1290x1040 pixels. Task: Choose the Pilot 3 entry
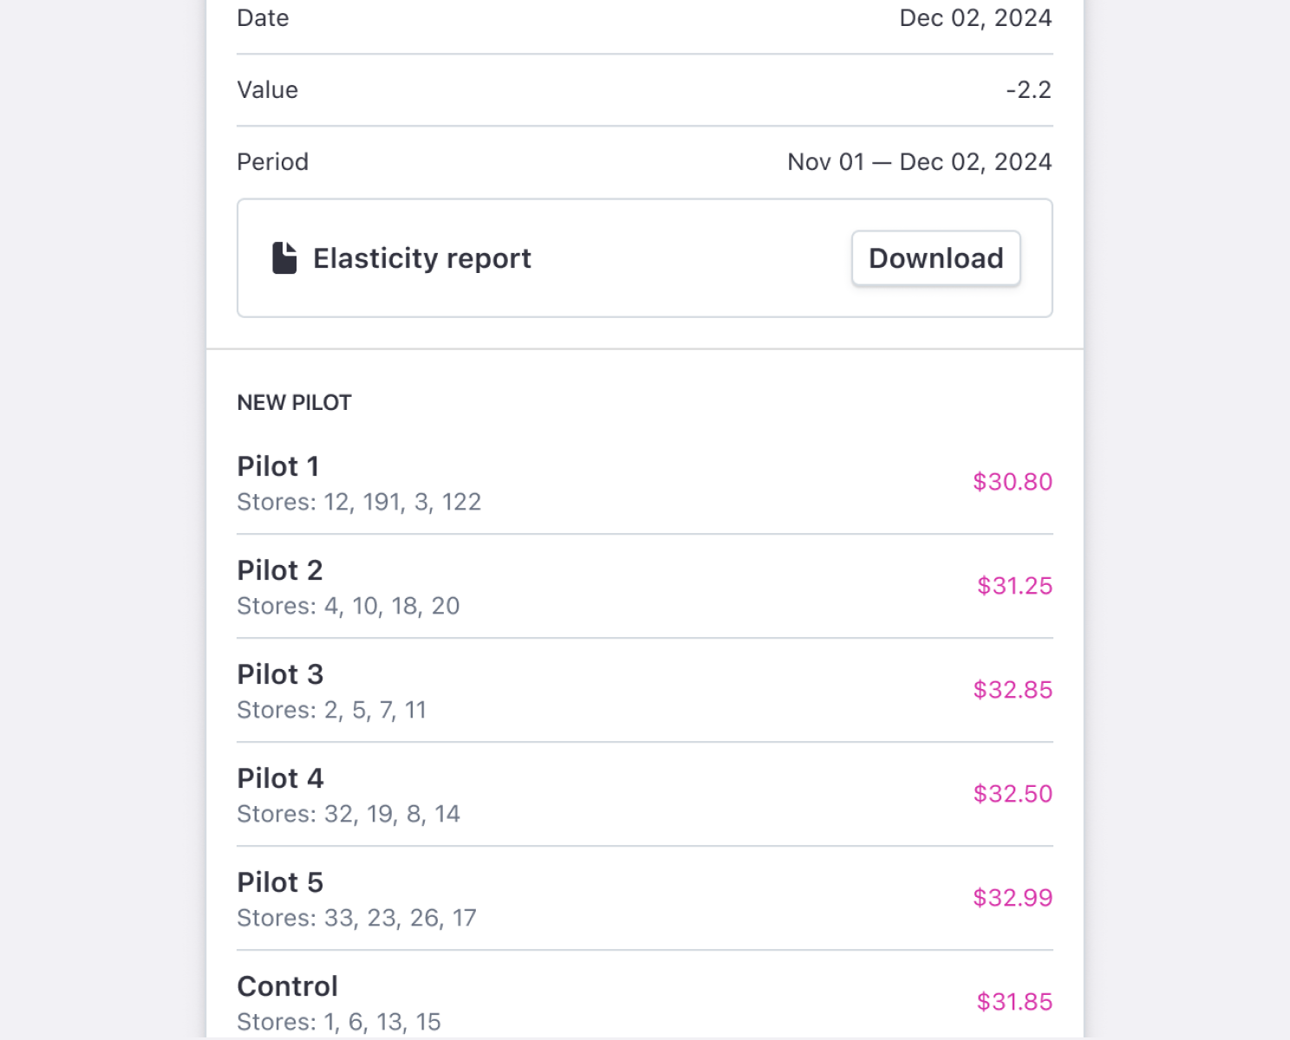point(280,674)
